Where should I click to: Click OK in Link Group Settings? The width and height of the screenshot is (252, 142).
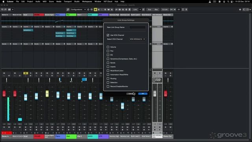pos(143,94)
